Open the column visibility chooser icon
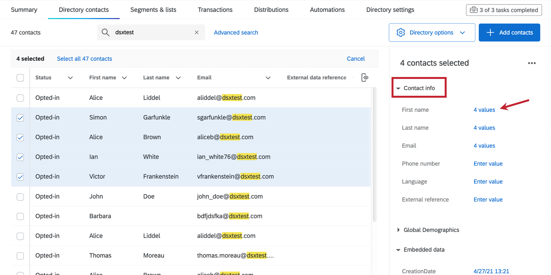 click(x=365, y=78)
